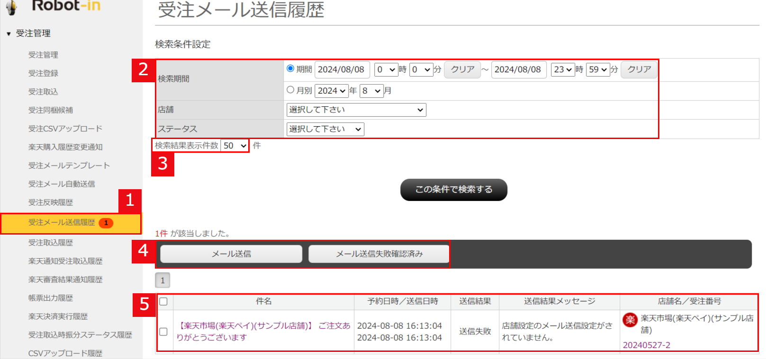The image size is (766, 359).
Task: Open 受注メール自動送信 menu item
Action: [x=62, y=184]
